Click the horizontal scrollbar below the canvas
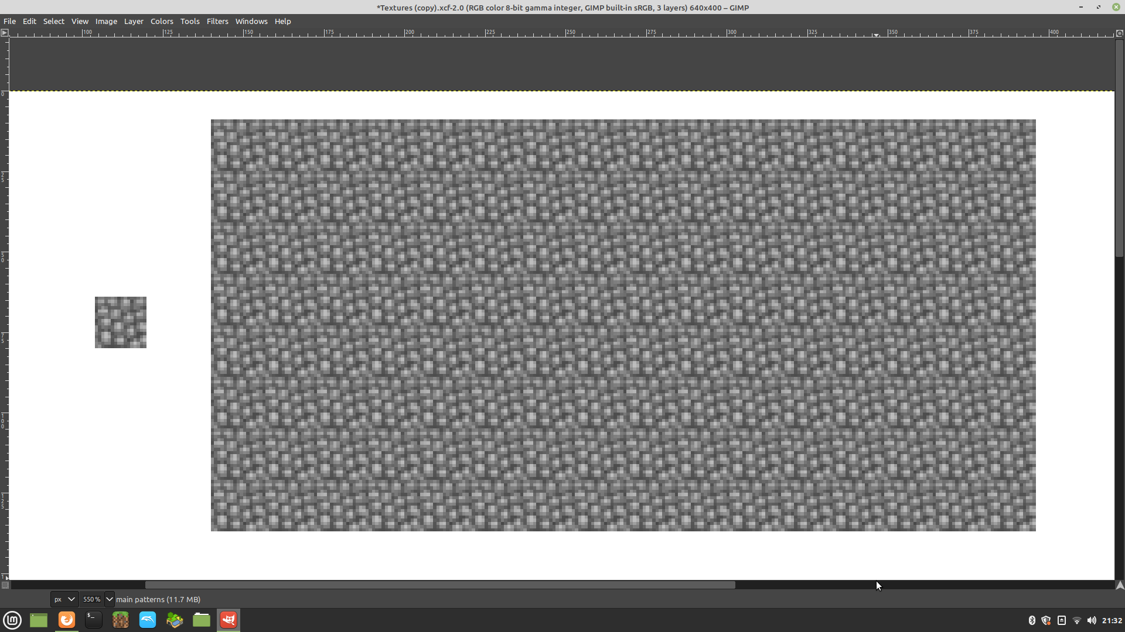Image resolution: width=1125 pixels, height=632 pixels. (439, 585)
